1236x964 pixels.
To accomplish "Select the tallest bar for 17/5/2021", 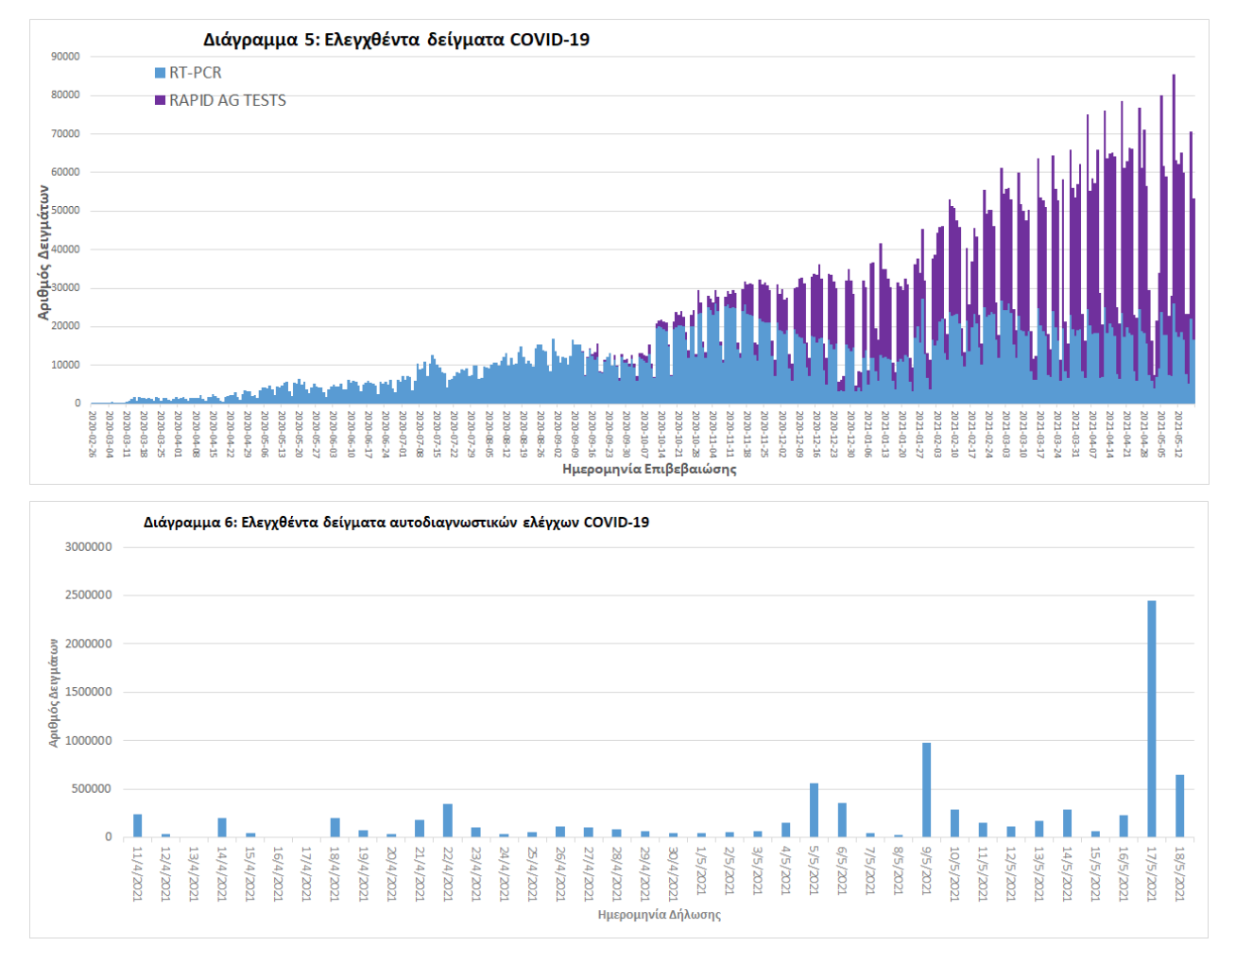I will pyautogui.click(x=1151, y=718).
